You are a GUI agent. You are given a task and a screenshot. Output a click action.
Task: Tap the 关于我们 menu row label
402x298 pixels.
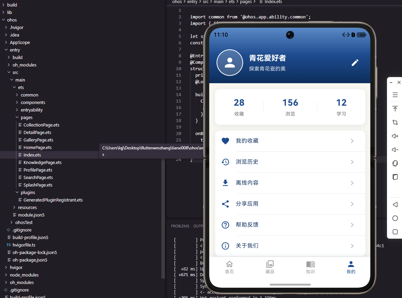247,246
